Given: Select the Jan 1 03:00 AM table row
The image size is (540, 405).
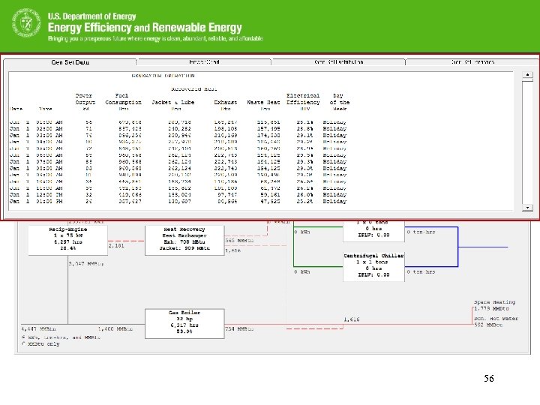Looking at the screenshot, I should 178,135.
